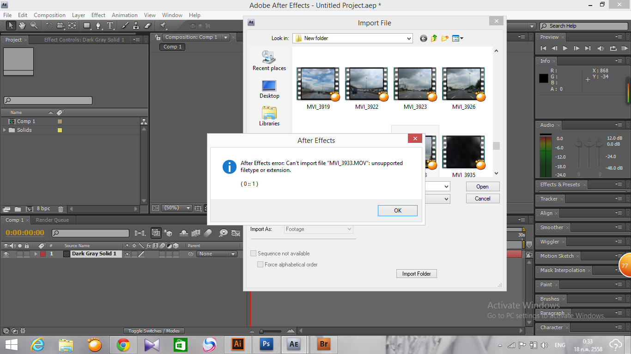Viewport: 631px width, 354px height.
Task: Mute audio in Preview panel
Action: pos(601,48)
